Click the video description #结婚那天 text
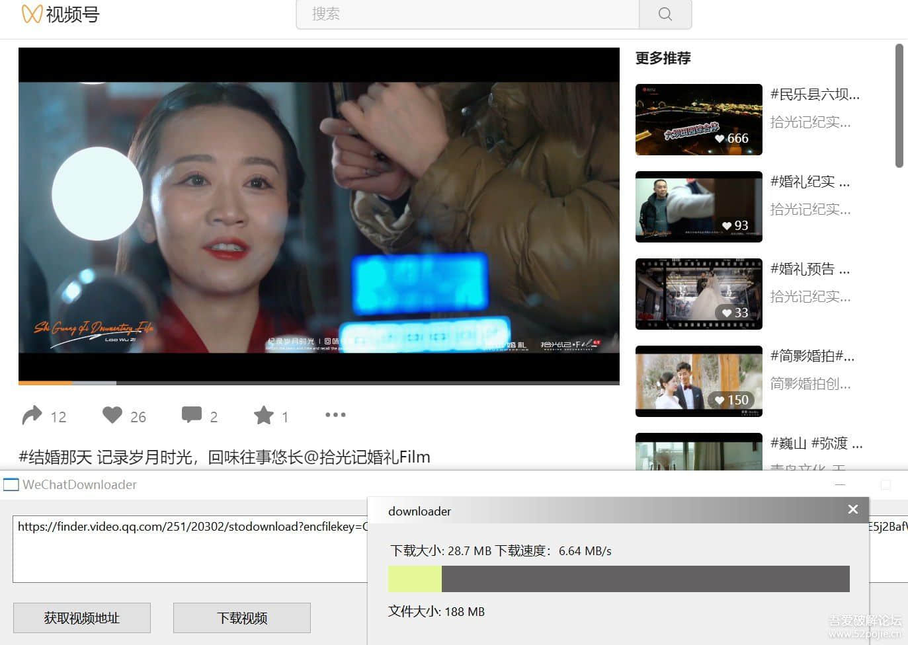 point(224,457)
